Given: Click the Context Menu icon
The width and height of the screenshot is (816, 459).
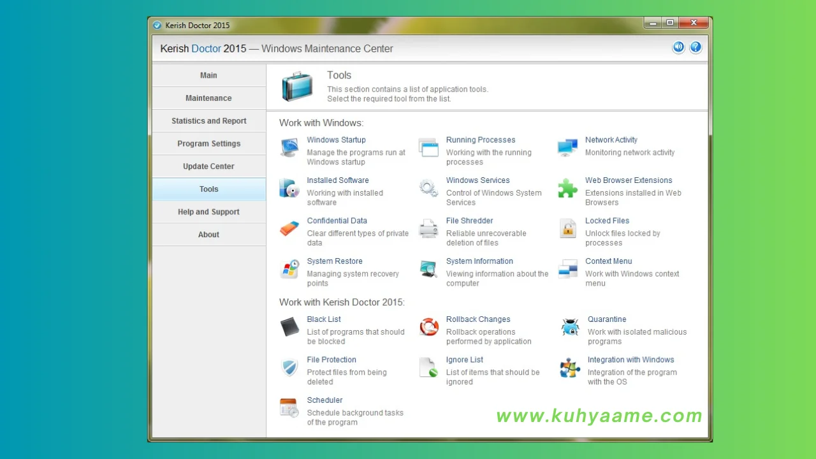Looking at the screenshot, I should 567,269.
